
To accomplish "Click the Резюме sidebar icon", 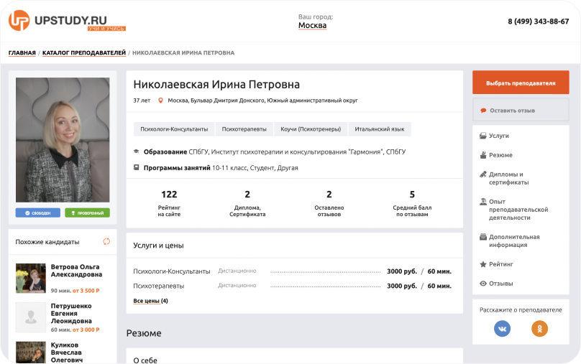I will click(482, 155).
